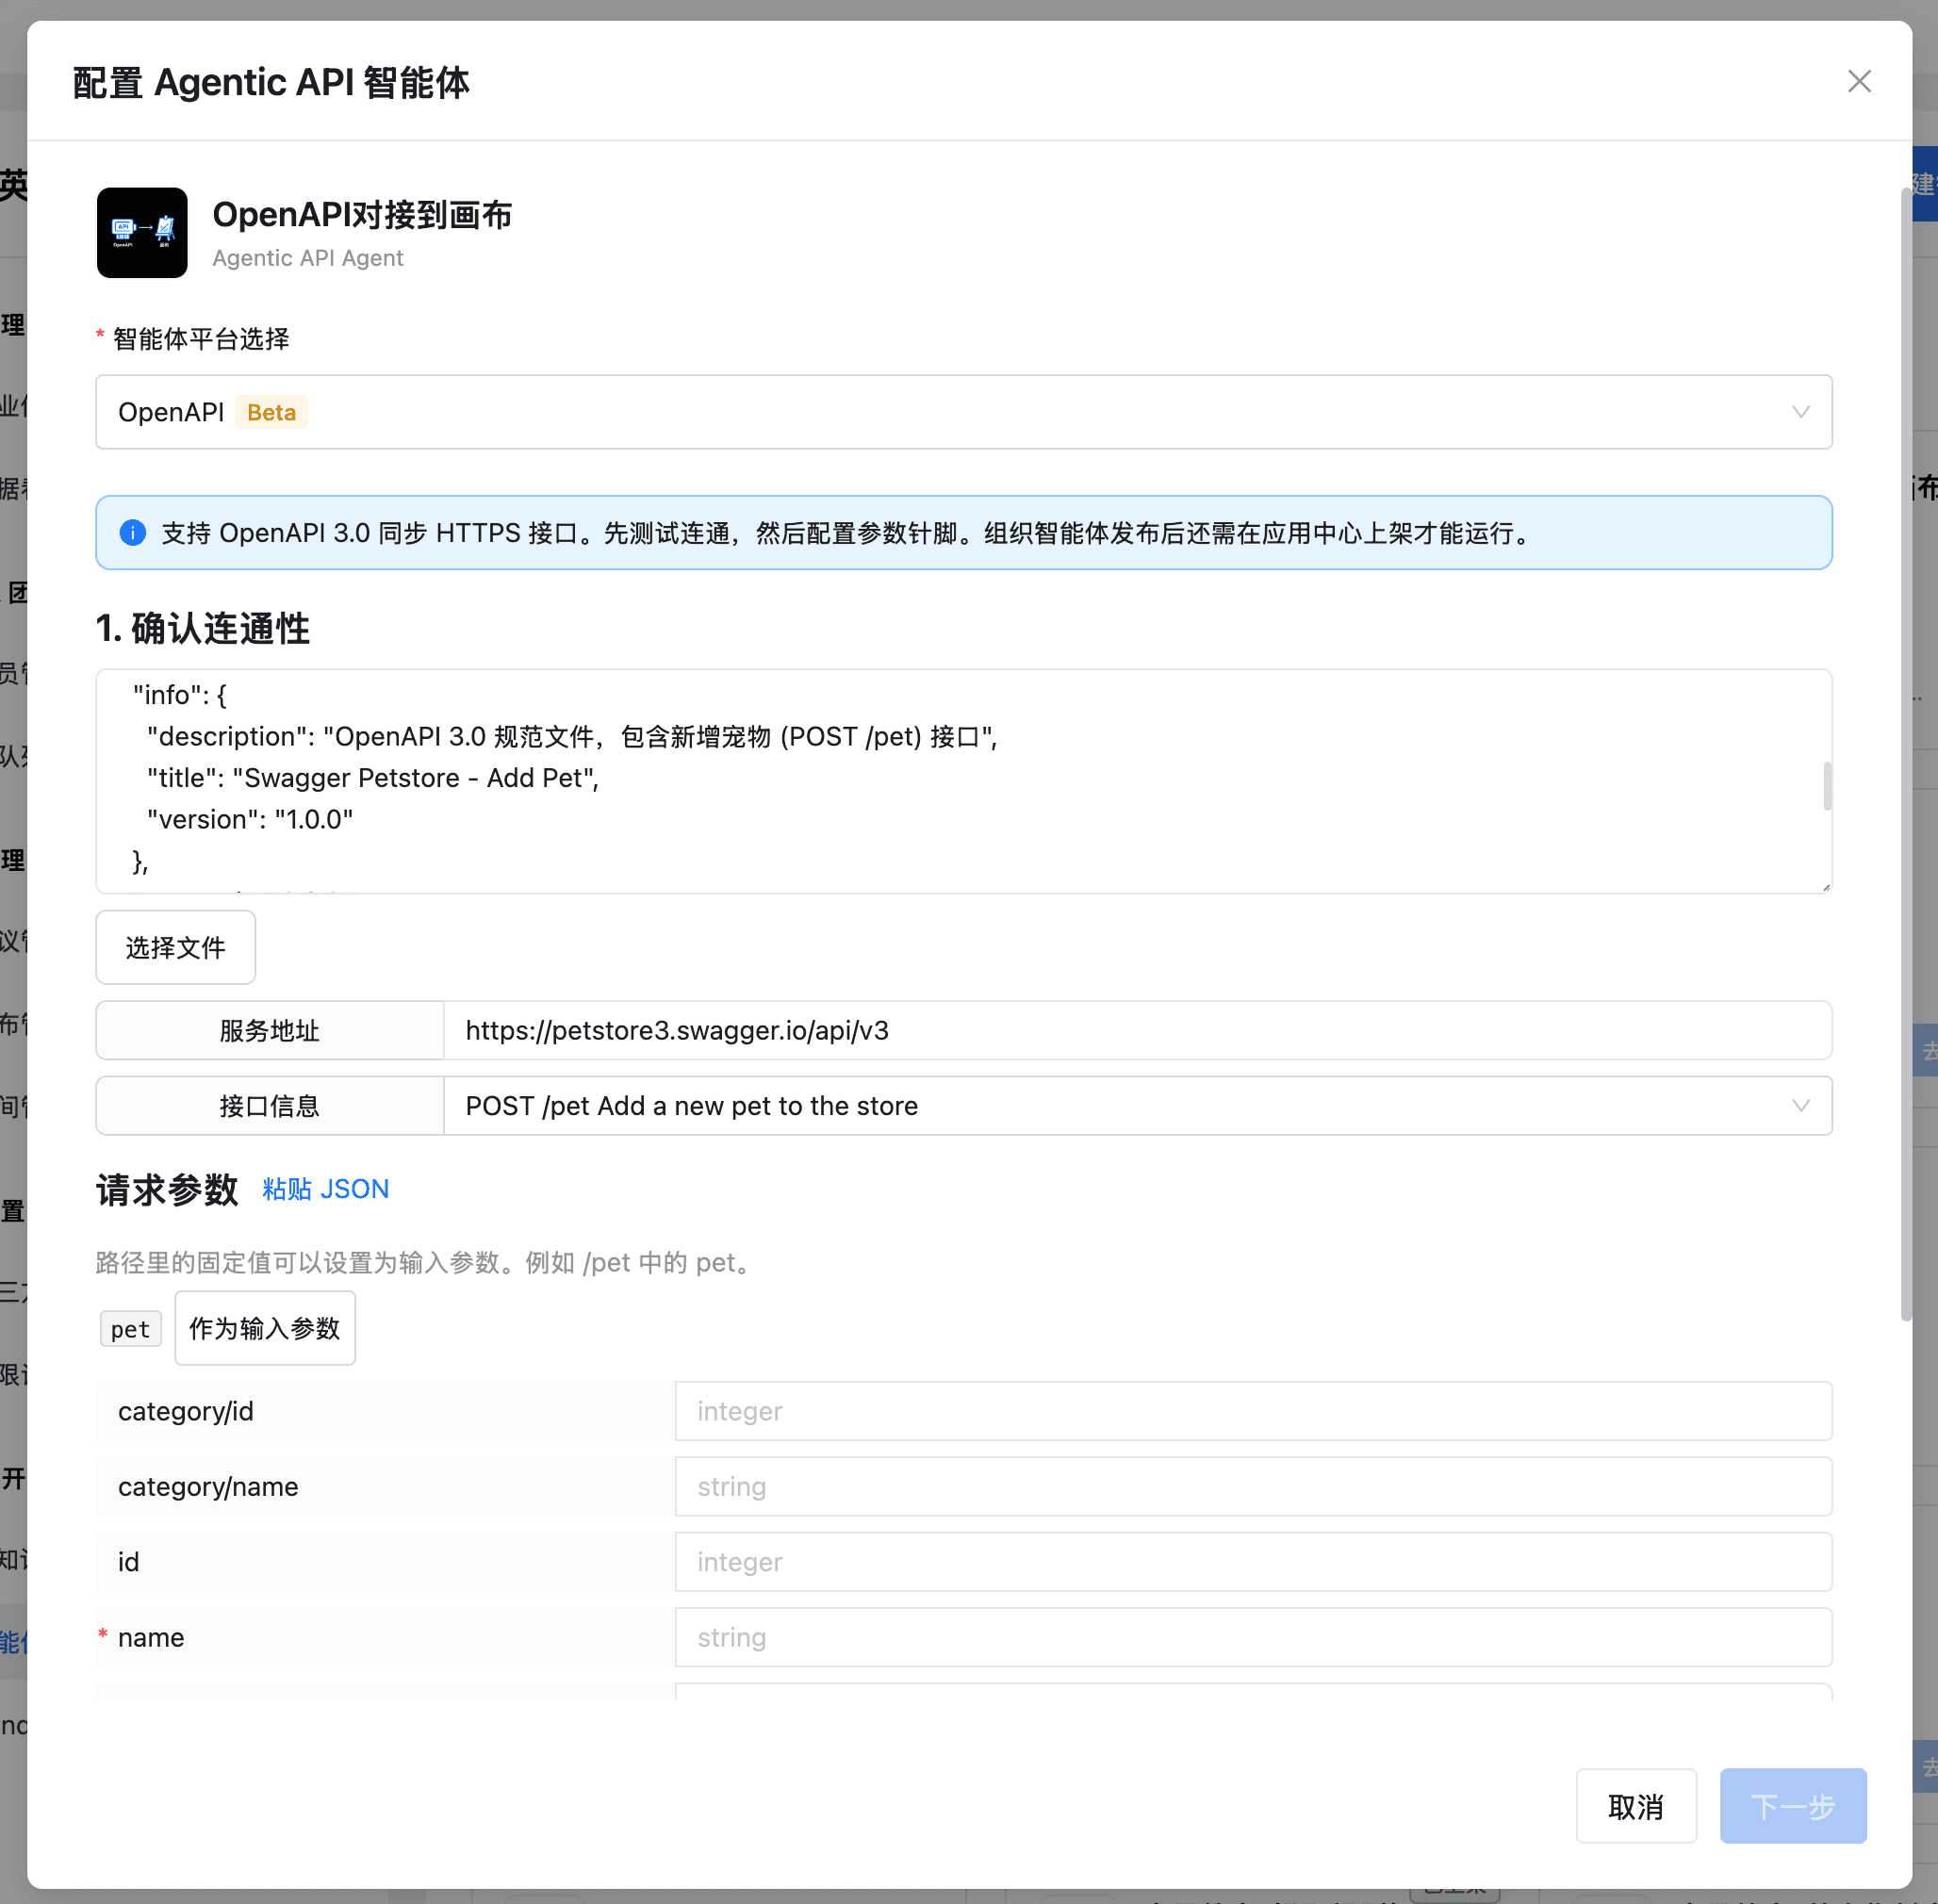Click the 选择文件 button
This screenshot has width=1938, height=1904.
point(176,947)
